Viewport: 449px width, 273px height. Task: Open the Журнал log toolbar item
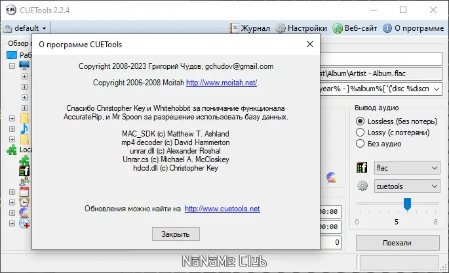tap(250, 28)
